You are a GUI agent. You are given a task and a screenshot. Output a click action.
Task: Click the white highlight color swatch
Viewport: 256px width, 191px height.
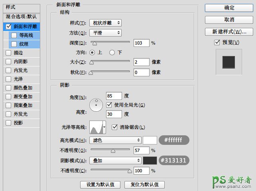coord(150,140)
